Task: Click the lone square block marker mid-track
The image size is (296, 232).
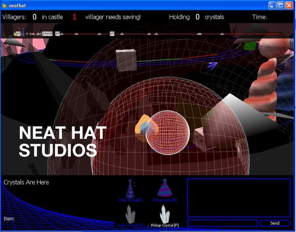Action: 112,34
